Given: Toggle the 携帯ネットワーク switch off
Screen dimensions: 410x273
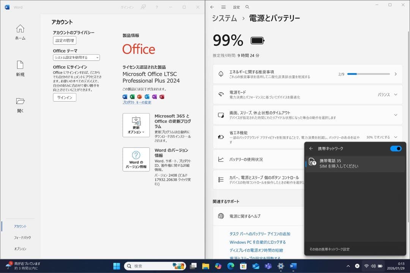Looking at the screenshot, I should pyautogui.click(x=396, y=149).
